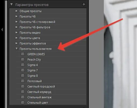This screenshot has height=108, width=137.
Task: Expand Пресеты ЧБ фильтров folder
Action: click(16, 27)
